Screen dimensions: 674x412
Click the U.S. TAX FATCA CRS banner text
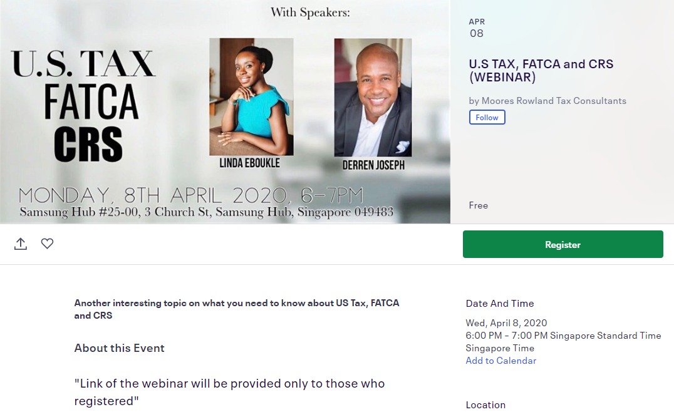[84, 106]
